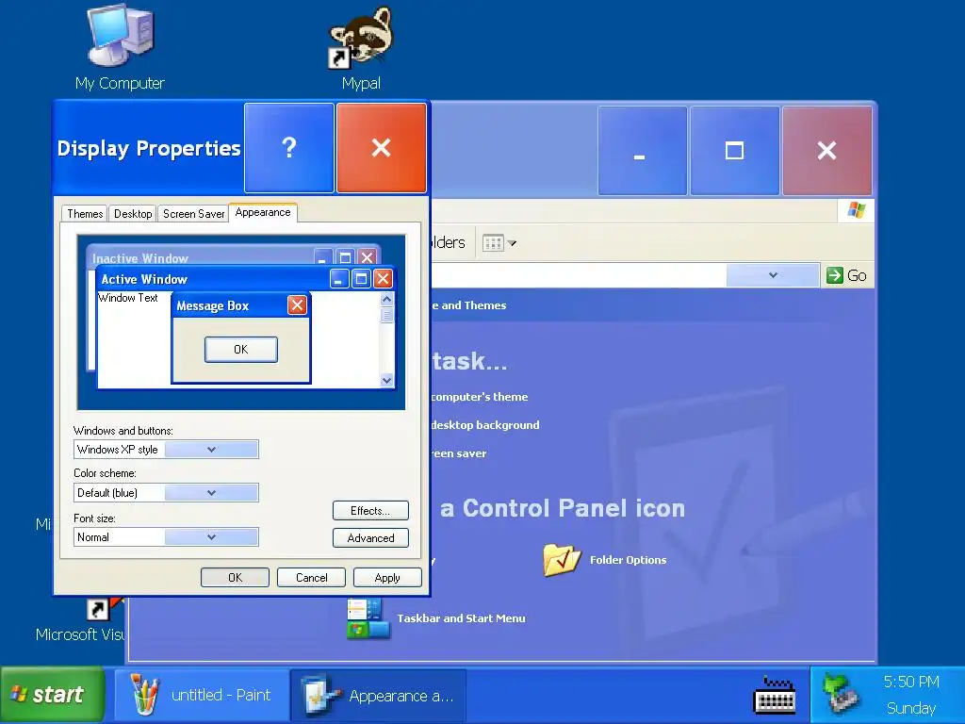Click the Inactive Window title in preview
The width and height of the screenshot is (965, 724).
point(140,258)
